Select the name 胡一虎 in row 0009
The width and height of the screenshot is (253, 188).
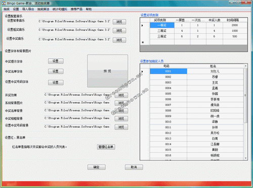(x=215, y=116)
